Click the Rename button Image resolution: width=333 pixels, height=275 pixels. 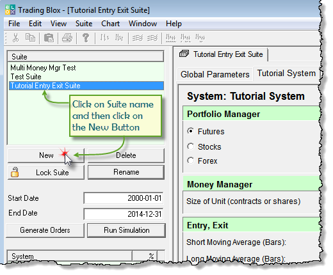point(126,172)
